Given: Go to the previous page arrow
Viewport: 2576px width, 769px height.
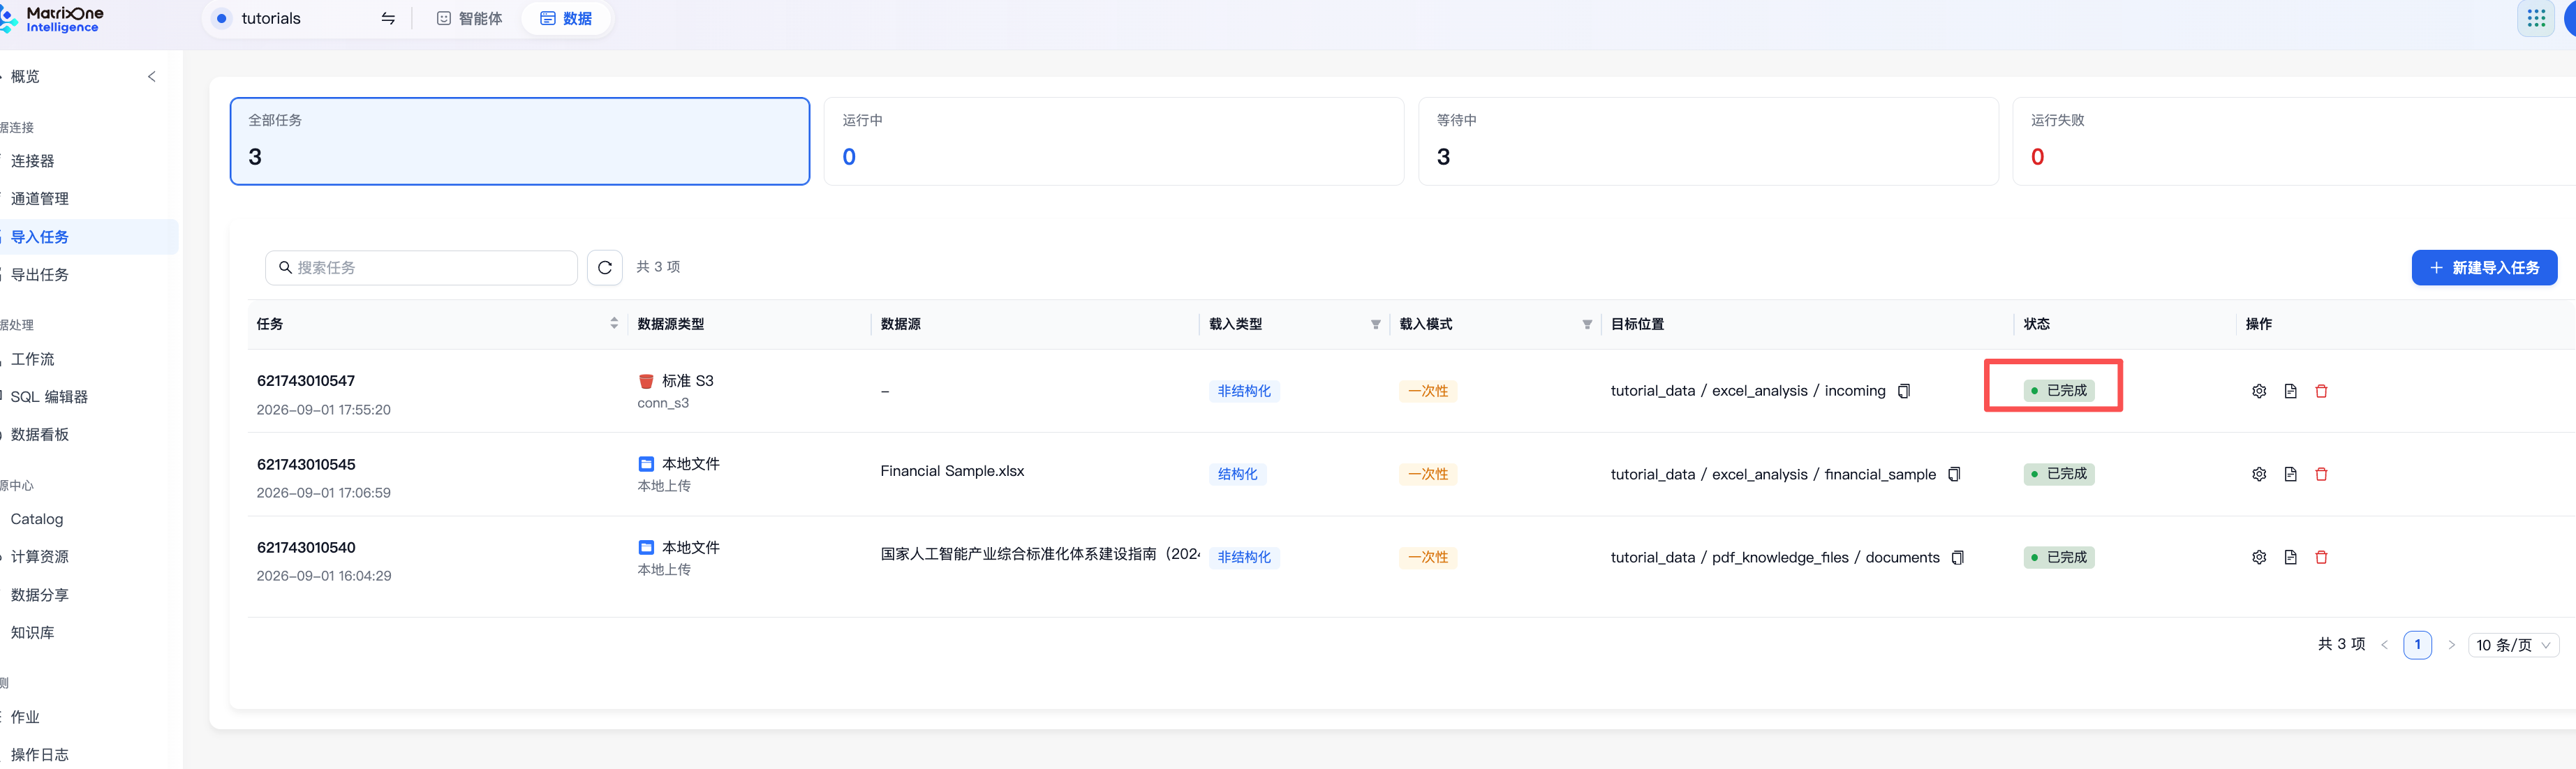Looking at the screenshot, I should coord(2384,645).
